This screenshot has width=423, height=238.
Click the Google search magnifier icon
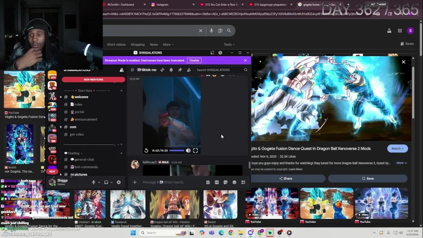tap(229, 31)
